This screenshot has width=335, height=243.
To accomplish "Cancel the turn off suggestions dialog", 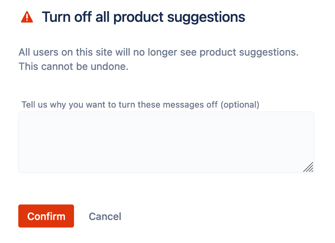I will tap(105, 216).
